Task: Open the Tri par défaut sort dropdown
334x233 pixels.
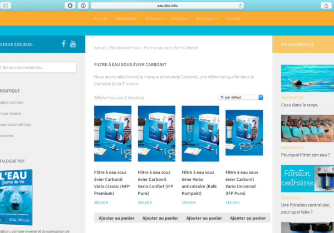Action: click(x=240, y=97)
